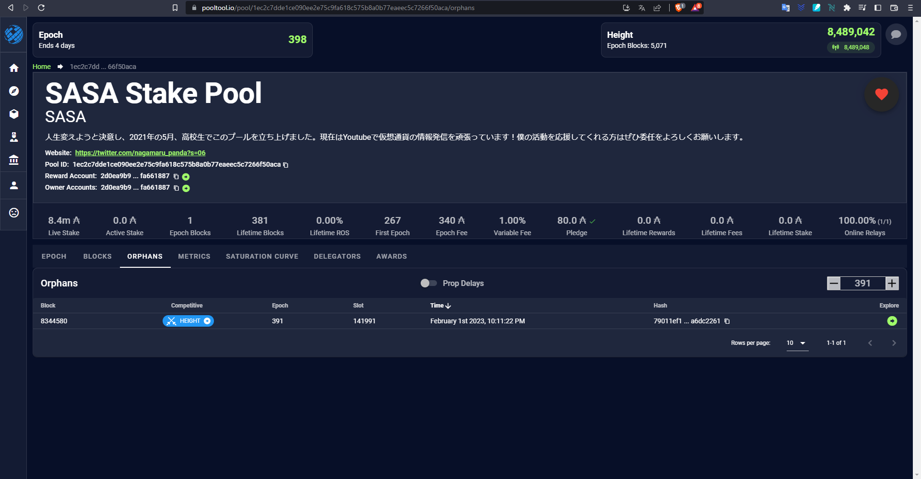The width and height of the screenshot is (921, 479).
Task: Open the METRICS tab
Action: [x=194, y=256]
